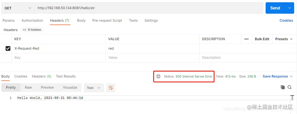Click the empty Key input field
This screenshot has height=114, width=297.
coord(59,58)
